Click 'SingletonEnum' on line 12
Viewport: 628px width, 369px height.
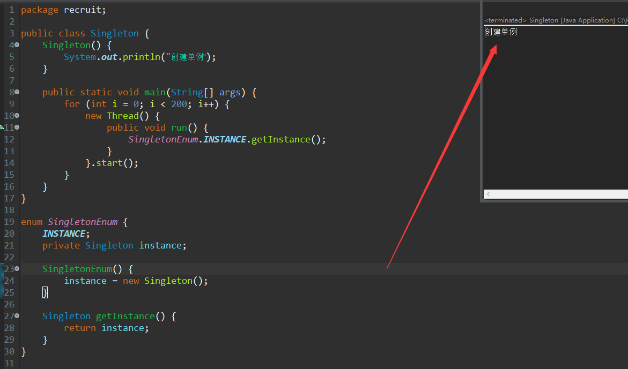tap(163, 140)
